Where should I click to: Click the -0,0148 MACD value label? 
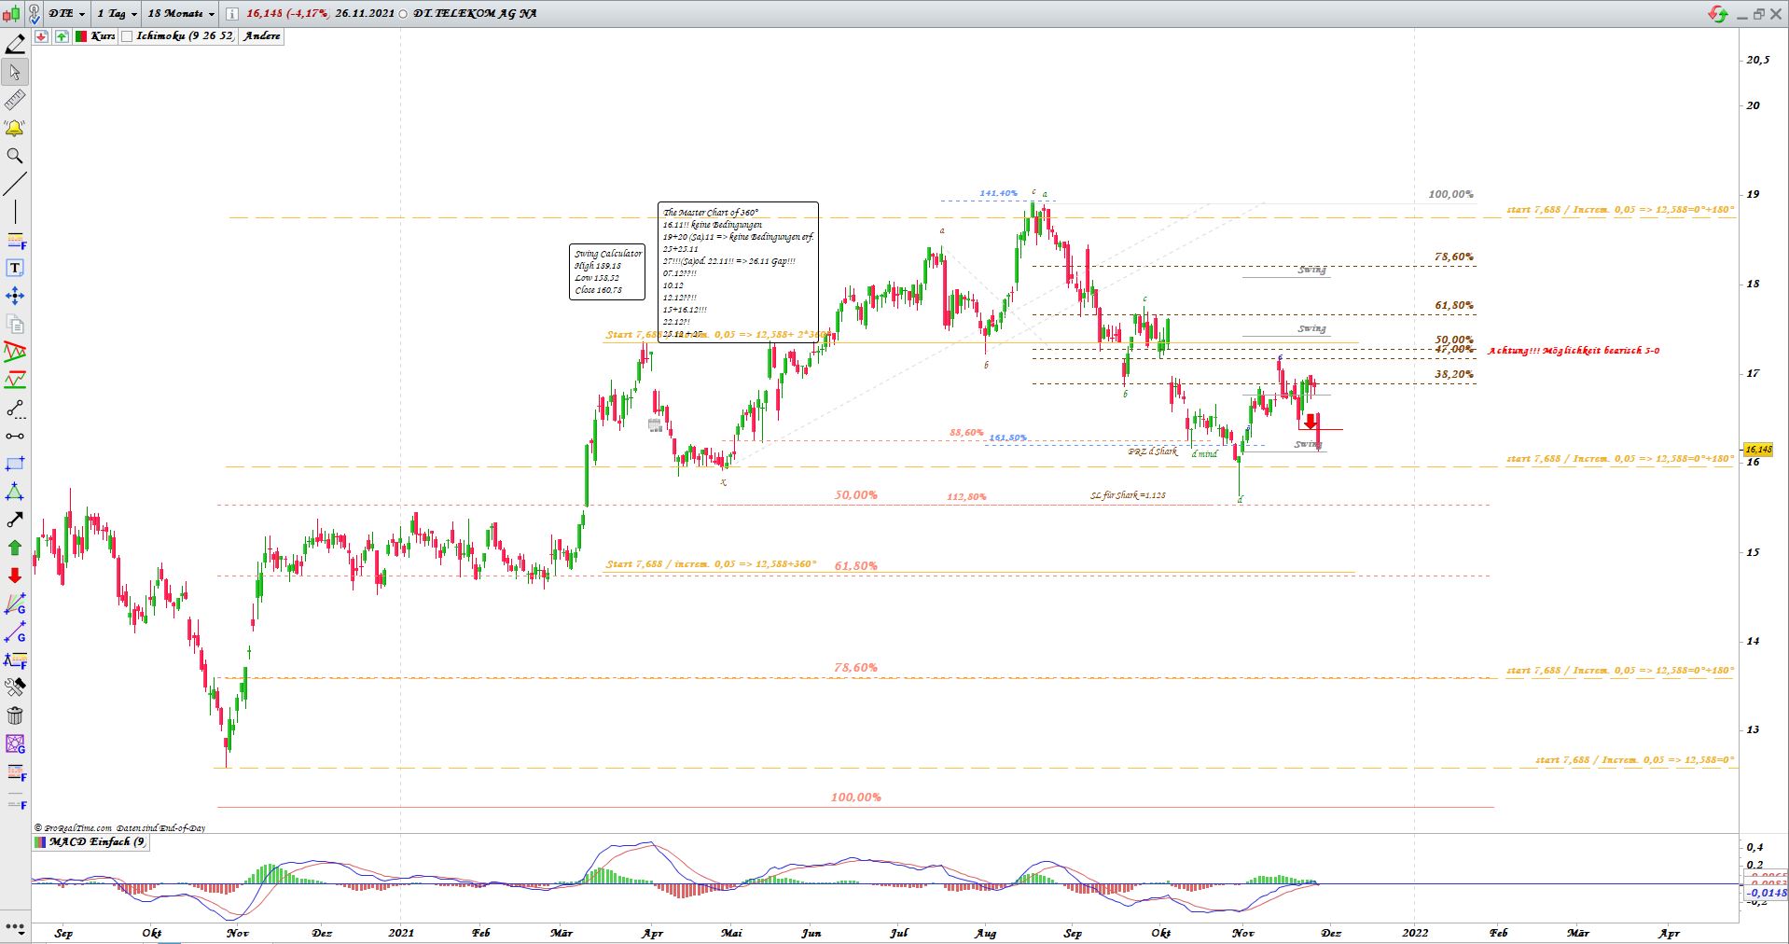1766,893
